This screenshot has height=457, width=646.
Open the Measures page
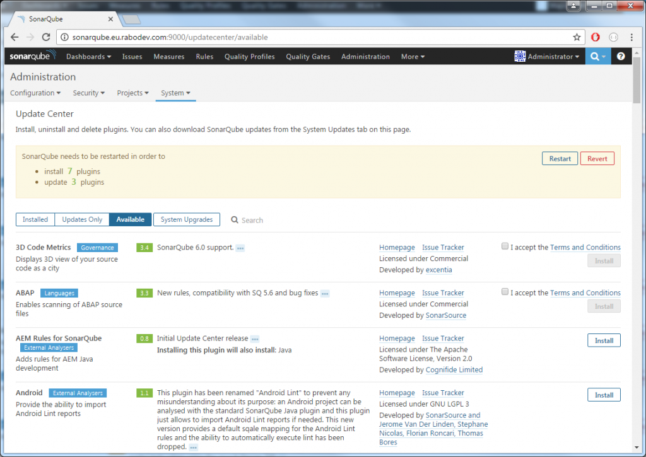[169, 56]
